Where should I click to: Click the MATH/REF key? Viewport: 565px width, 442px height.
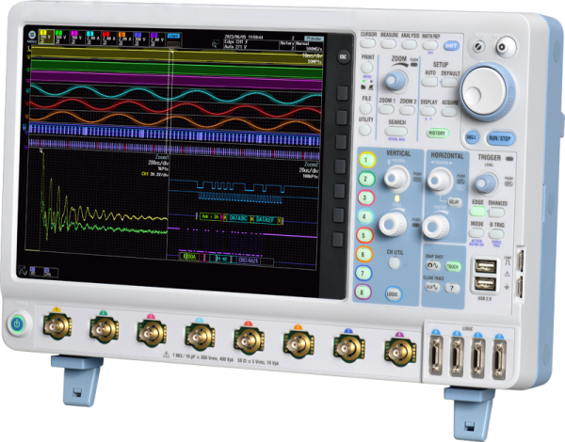click(x=430, y=45)
